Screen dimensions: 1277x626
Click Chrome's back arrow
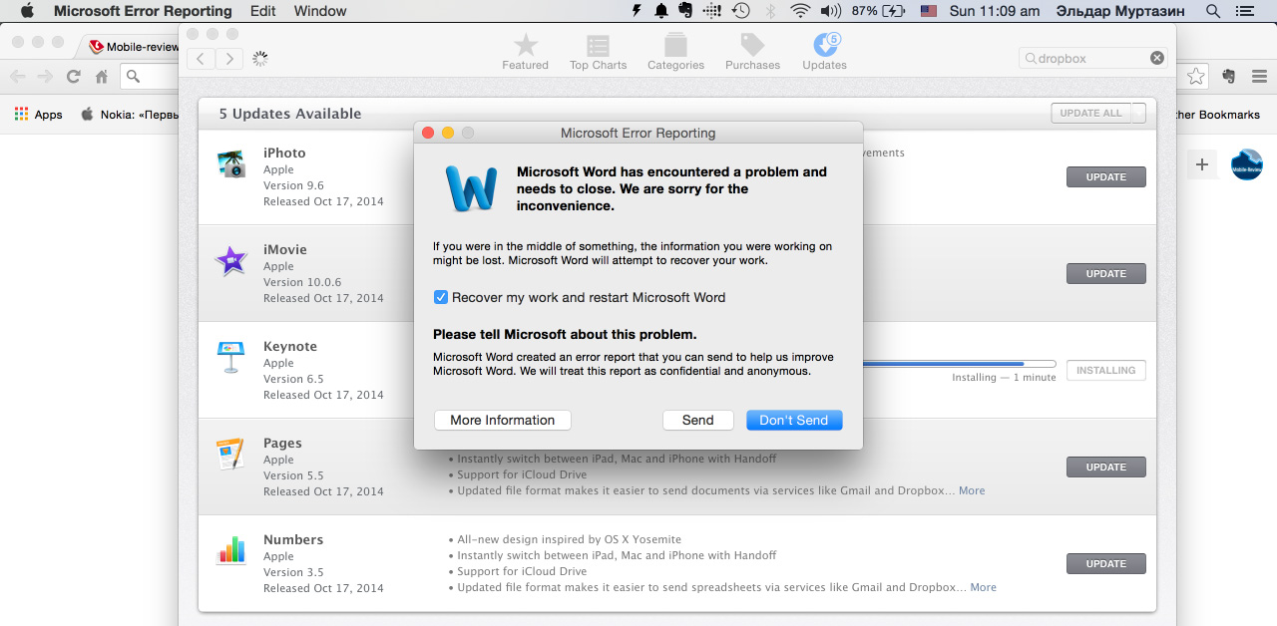17,76
